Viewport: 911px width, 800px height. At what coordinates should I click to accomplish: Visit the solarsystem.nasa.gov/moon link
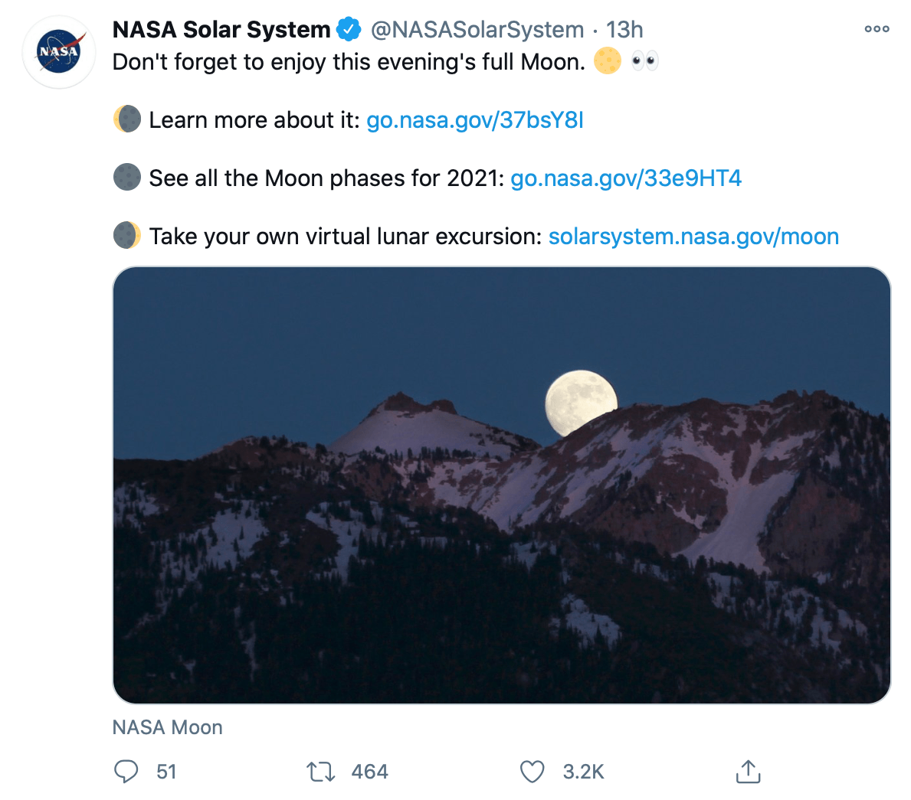click(x=693, y=237)
